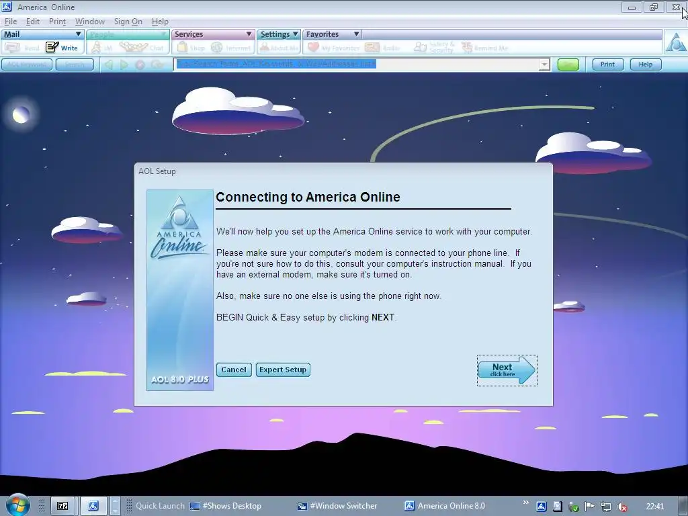Click the Reload page icon
This screenshot has width=688, height=516.
[157, 65]
